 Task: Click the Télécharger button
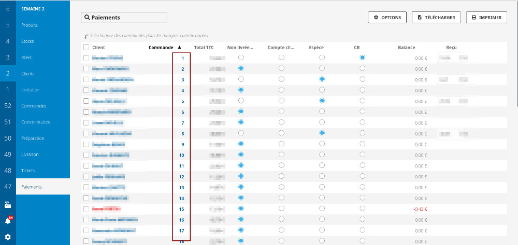click(436, 18)
